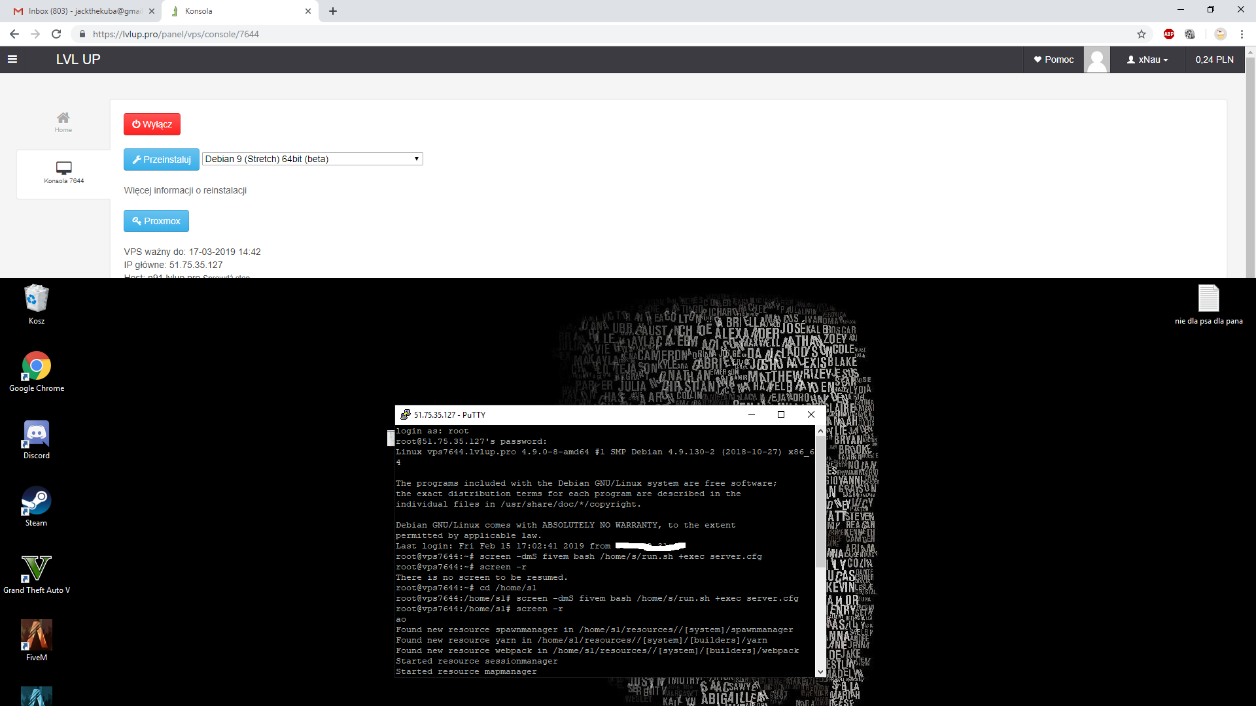This screenshot has height=706, width=1256.
Task: Expand the Debian 9 OS dropdown
Action: (312, 159)
